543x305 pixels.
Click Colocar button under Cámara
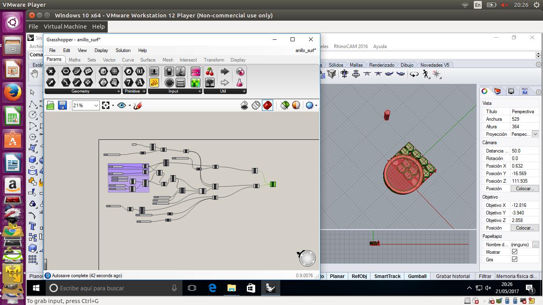click(525, 189)
